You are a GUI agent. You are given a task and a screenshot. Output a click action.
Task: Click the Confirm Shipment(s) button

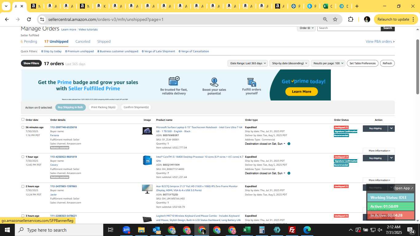(x=136, y=107)
